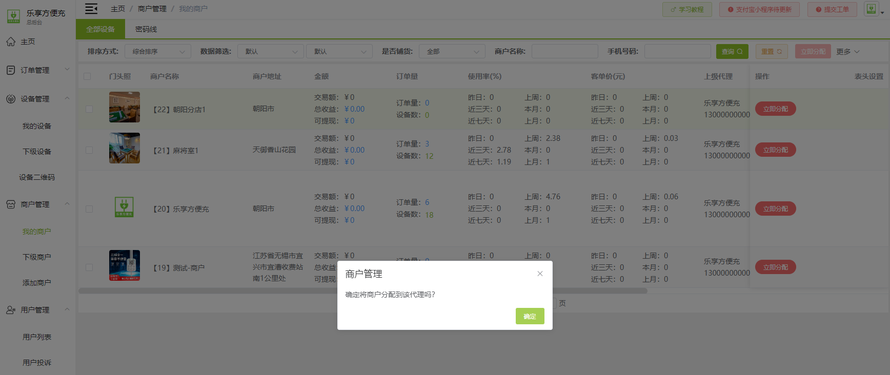890x375 pixels.
Task: Switch to the 密码线 tab
Action: 146,29
